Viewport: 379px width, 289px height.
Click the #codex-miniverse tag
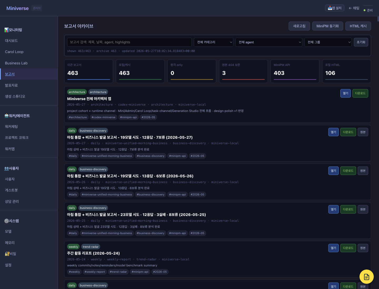tap(103, 117)
